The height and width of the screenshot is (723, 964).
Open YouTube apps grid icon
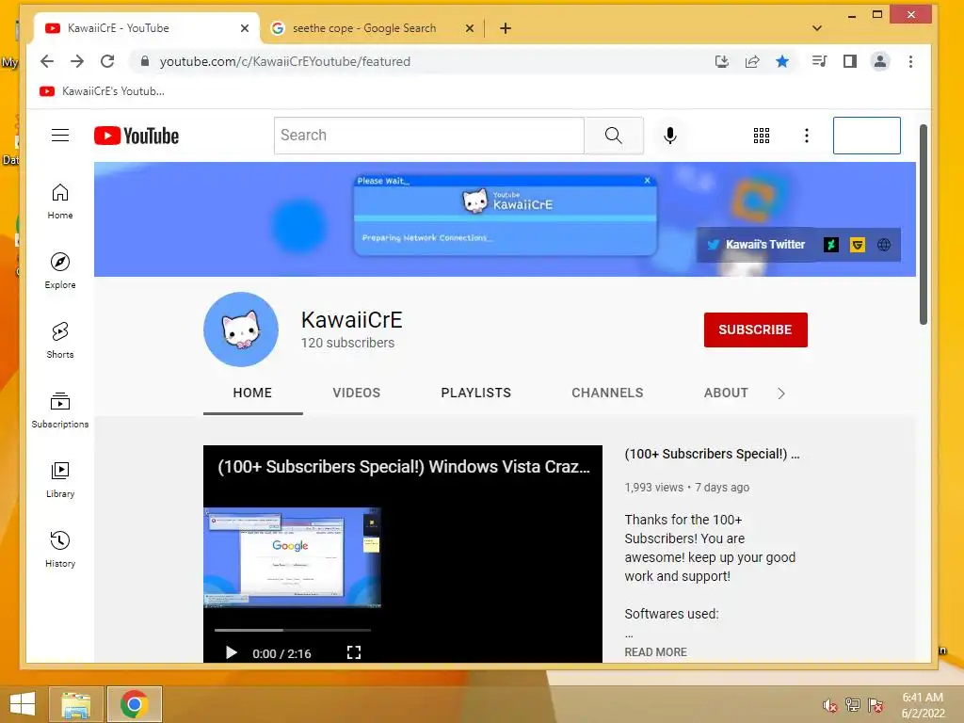(761, 136)
